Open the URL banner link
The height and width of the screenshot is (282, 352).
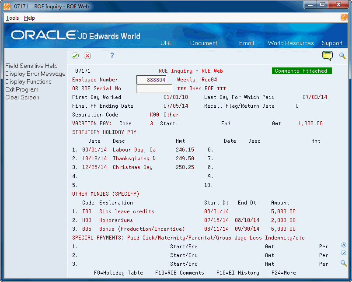coord(166,43)
